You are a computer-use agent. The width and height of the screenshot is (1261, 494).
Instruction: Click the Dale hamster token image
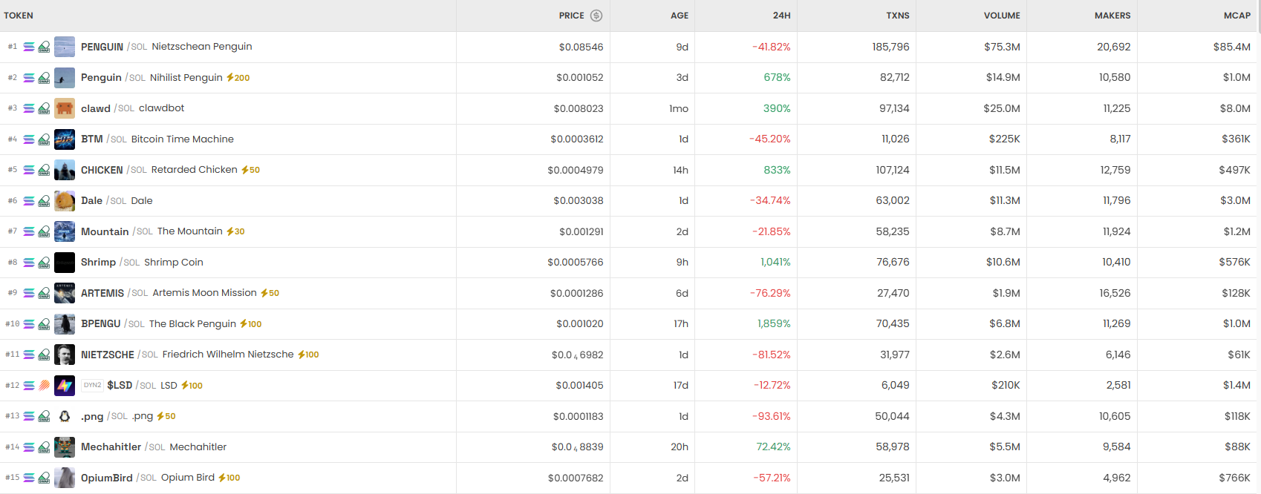click(65, 201)
